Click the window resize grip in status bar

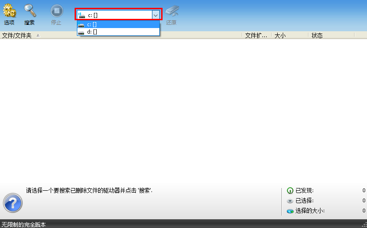tap(365, 225)
